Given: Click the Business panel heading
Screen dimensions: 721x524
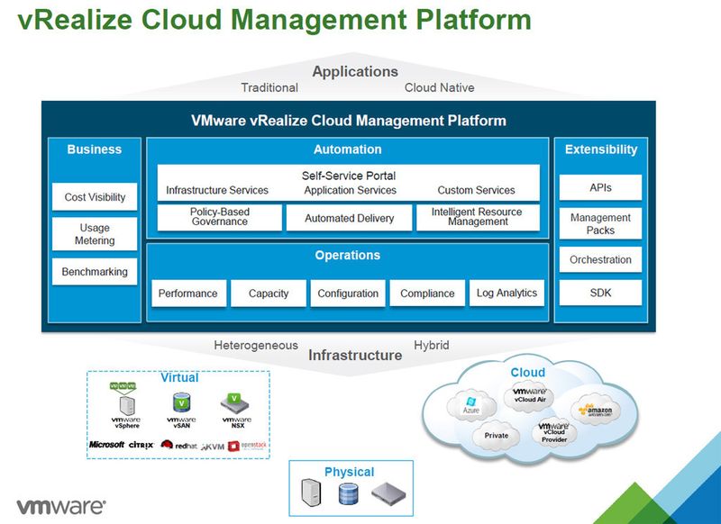Looking at the screenshot, I should tap(95, 149).
